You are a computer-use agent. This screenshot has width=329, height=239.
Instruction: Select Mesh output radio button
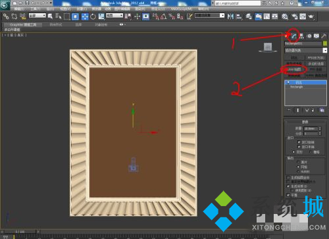click(298, 167)
